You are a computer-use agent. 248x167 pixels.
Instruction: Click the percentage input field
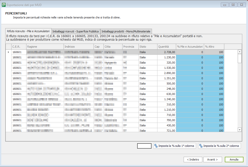144,146
